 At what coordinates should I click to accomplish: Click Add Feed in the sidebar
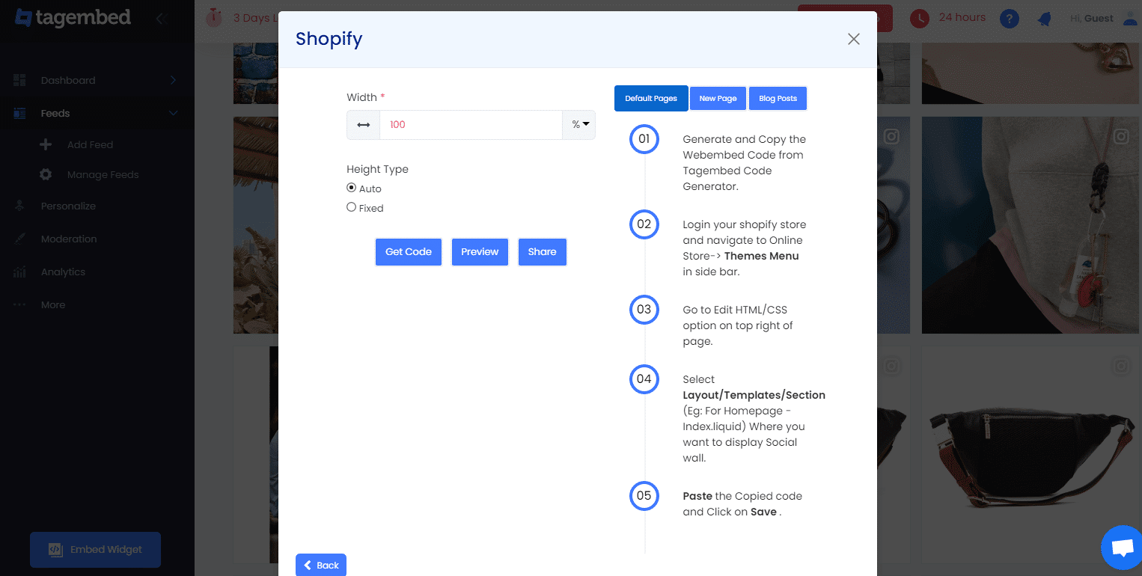(91, 144)
